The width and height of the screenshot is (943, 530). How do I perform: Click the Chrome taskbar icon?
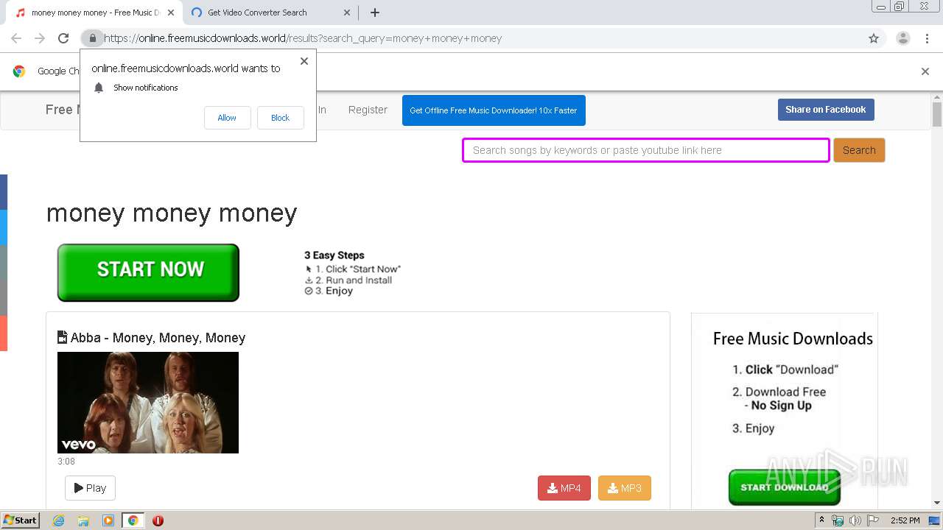133,520
